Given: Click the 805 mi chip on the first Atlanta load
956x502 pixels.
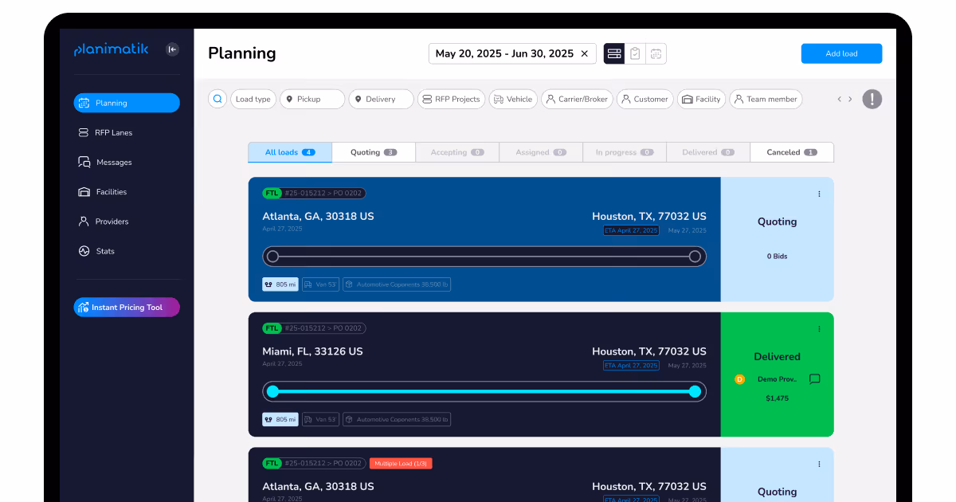Looking at the screenshot, I should [x=280, y=284].
